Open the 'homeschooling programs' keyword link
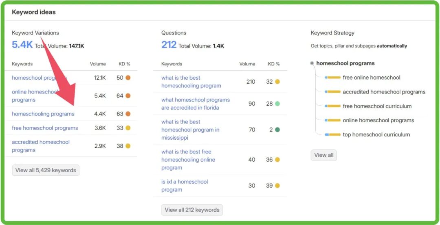Image resolution: width=440 pixels, height=225 pixels. (x=43, y=114)
